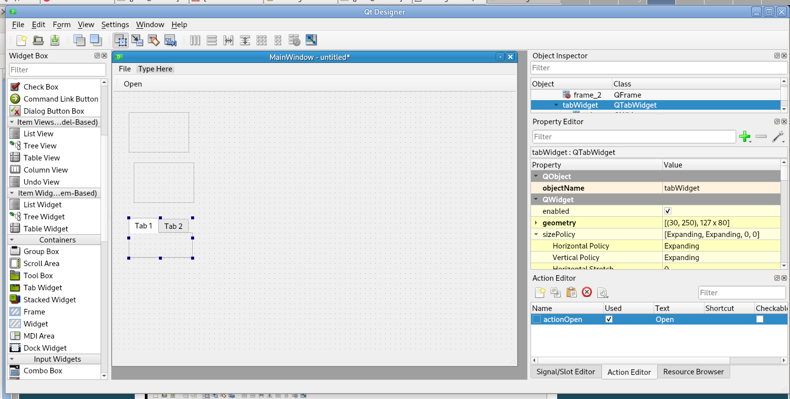The image size is (790, 399).
Task: Create a new action in the Action Editor
Action: click(x=540, y=292)
